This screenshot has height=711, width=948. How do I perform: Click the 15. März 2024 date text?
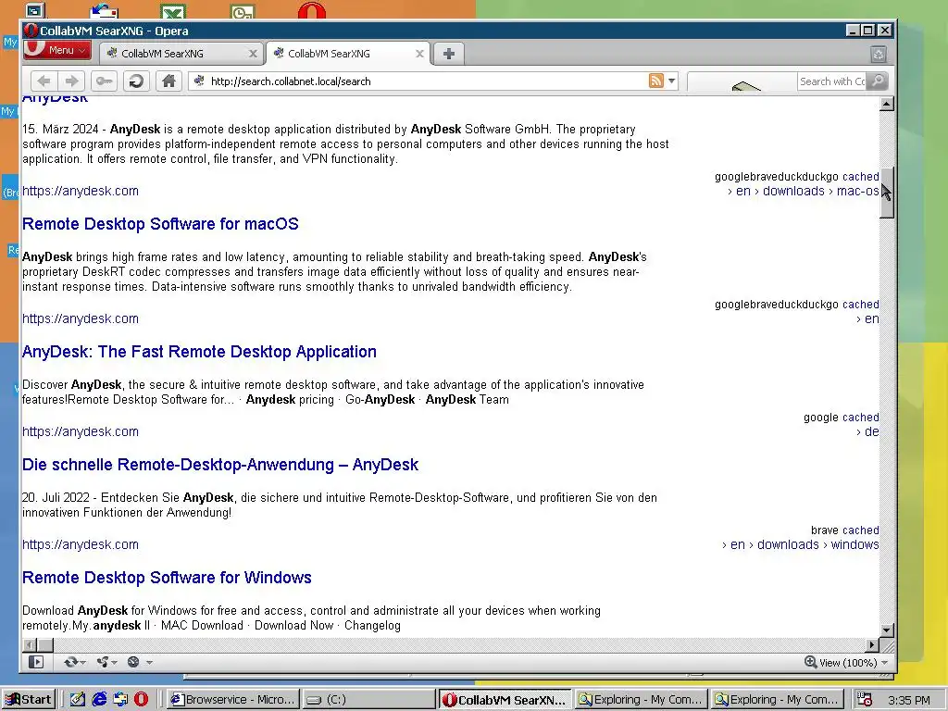tap(60, 130)
